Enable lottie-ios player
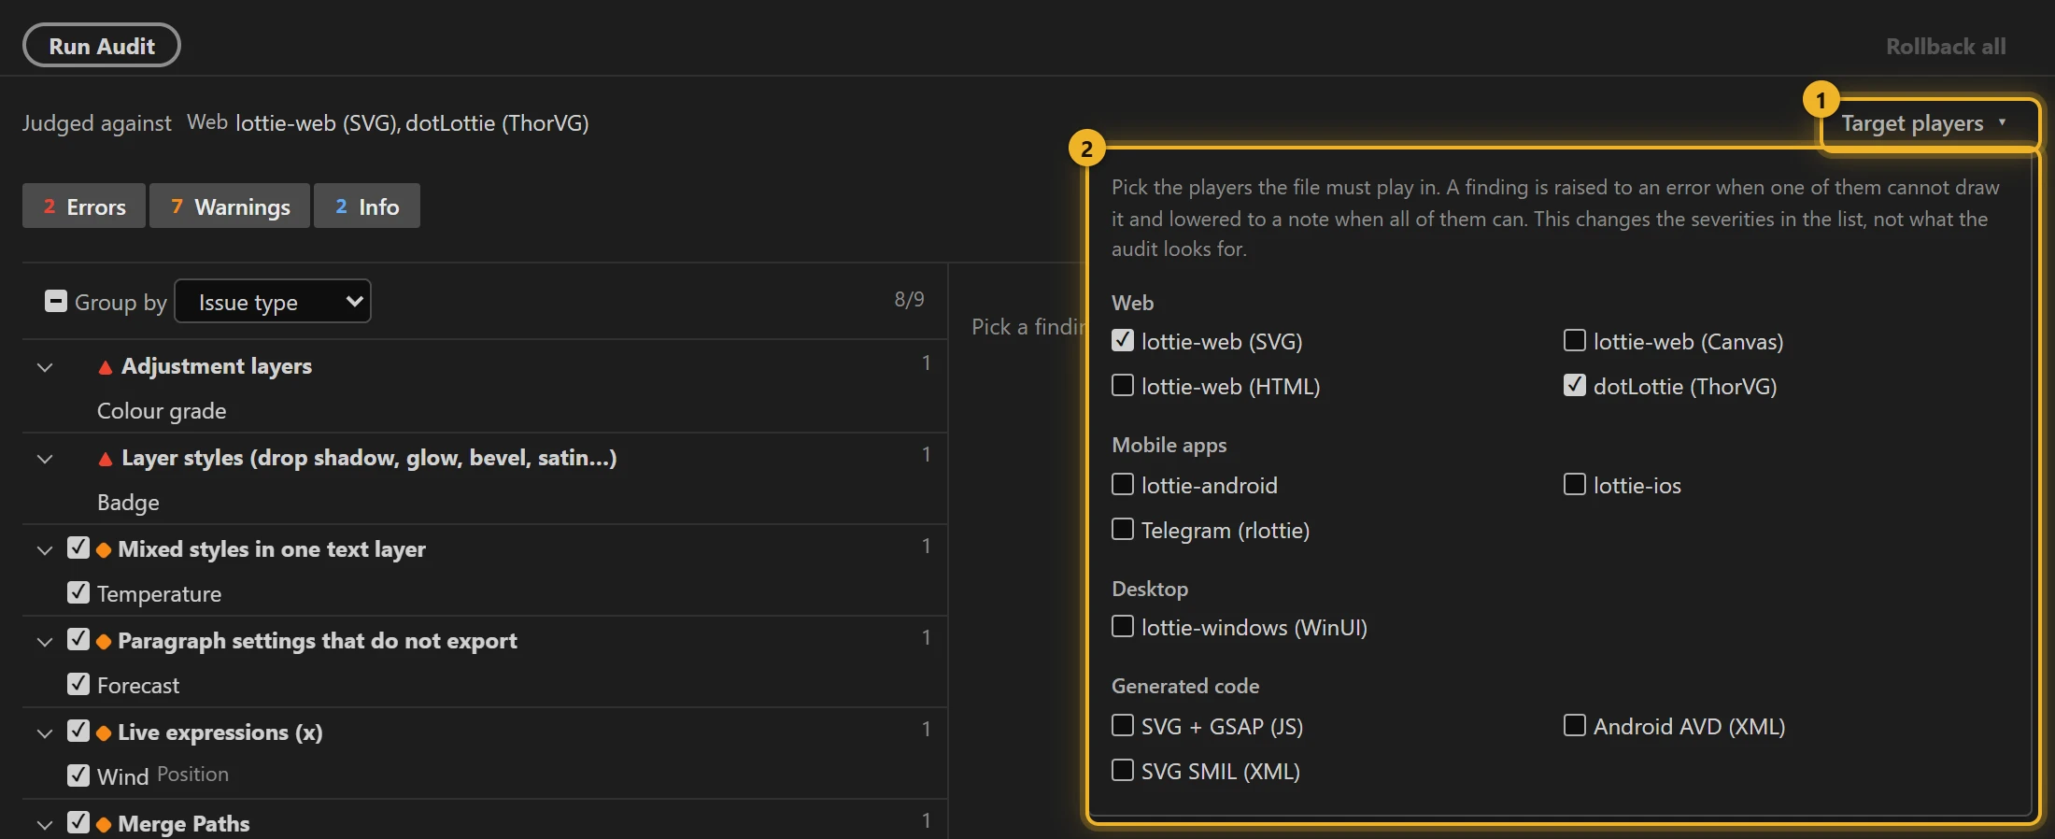Image resolution: width=2055 pixels, height=839 pixels. [1575, 485]
